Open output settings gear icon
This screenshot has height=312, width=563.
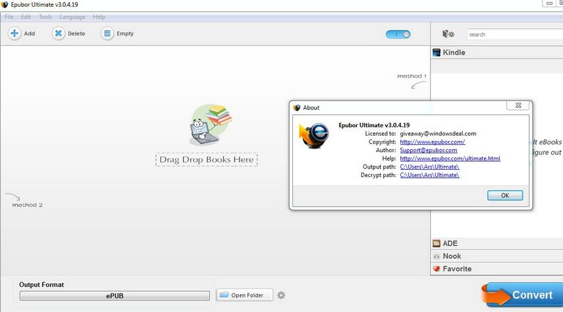pos(281,295)
